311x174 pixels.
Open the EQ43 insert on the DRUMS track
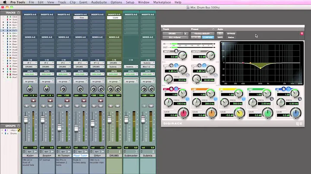click(114, 18)
